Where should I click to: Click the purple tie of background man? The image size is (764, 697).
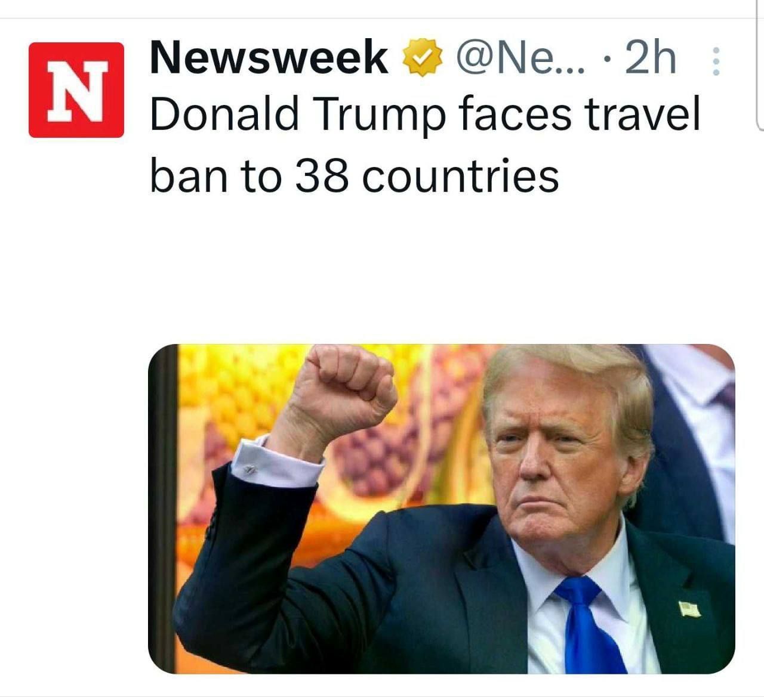(x=725, y=394)
